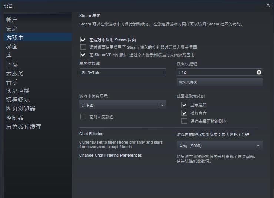Clear the F12 screenshot shortcut key
This screenshot has height=198, width=274.
[259, 72]
